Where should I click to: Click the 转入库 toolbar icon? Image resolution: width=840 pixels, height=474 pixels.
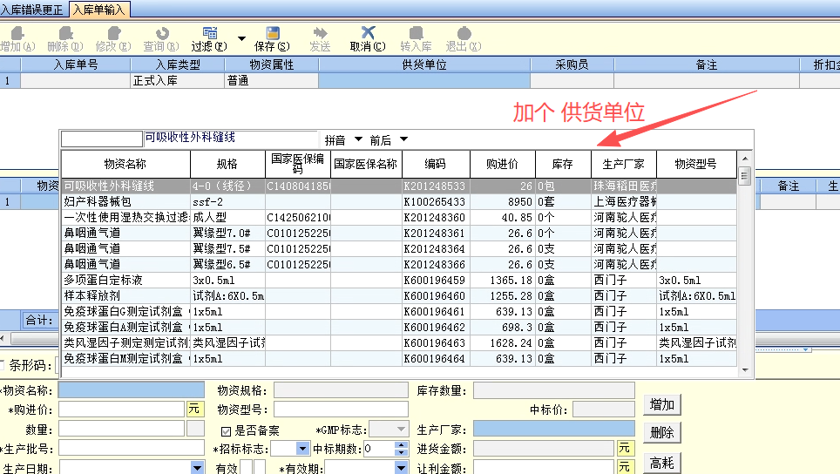coord(416,39)
